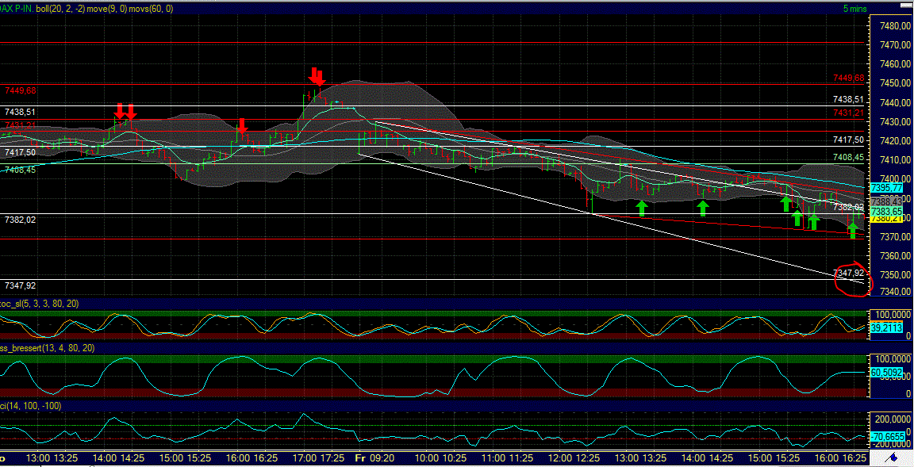Select the rightmost green arrow near 16:25
This screenshot has width=914, height=467.
point(853,230)
